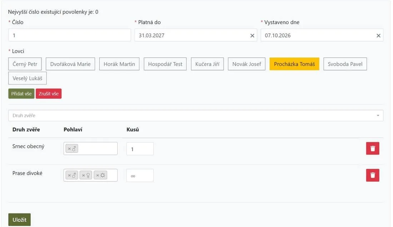Screen dimensions: 393x227
Task: Click the 'Druh zvěře' column header
Action: coord(26,130)
